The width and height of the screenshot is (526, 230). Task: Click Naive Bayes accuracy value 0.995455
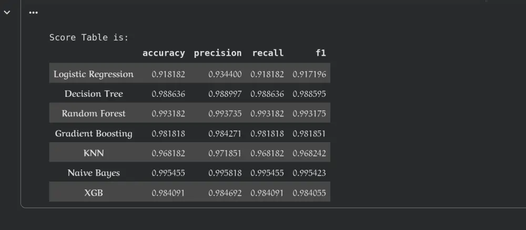[168, 173]
